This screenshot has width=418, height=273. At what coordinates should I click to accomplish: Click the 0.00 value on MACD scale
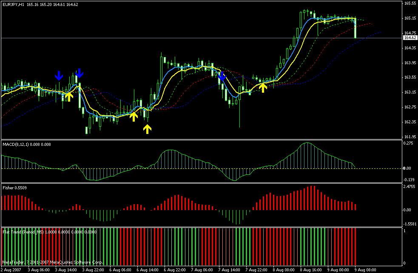pos(407,168)
